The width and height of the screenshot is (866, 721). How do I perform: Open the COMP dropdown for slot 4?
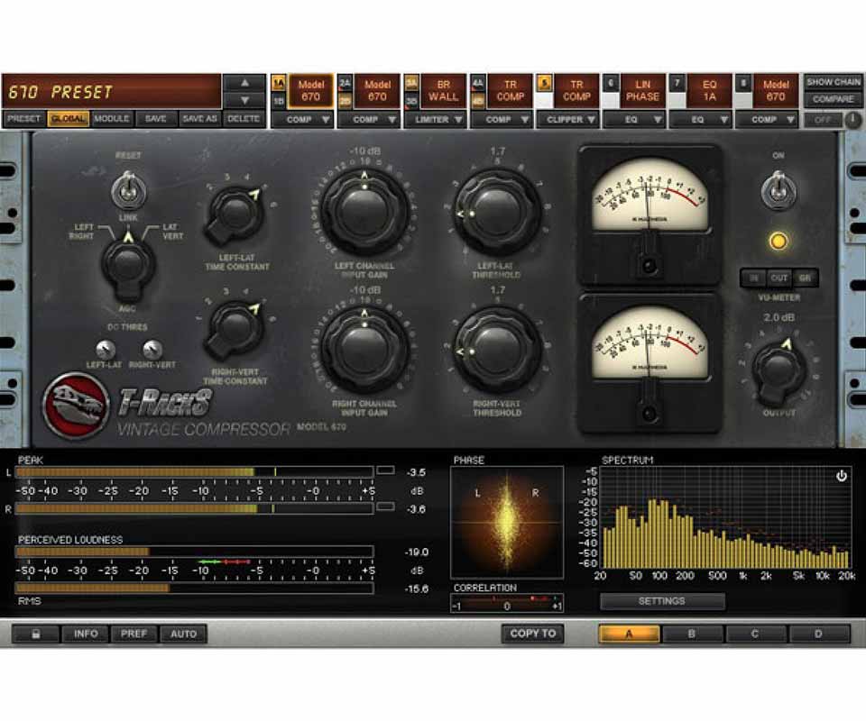tap(502, 119)
